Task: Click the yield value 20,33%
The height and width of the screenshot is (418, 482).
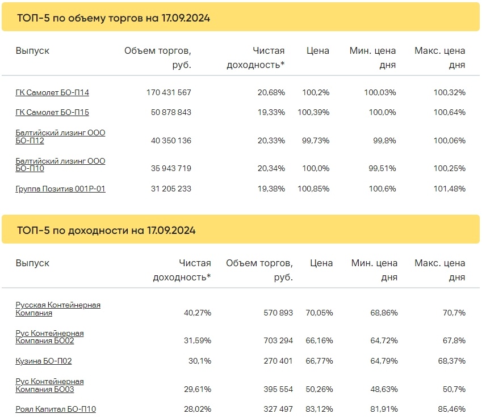Action: click(x=271, y=140)
